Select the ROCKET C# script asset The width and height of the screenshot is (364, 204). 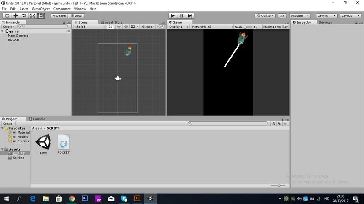pyautogui.click(x=63, y=144)
